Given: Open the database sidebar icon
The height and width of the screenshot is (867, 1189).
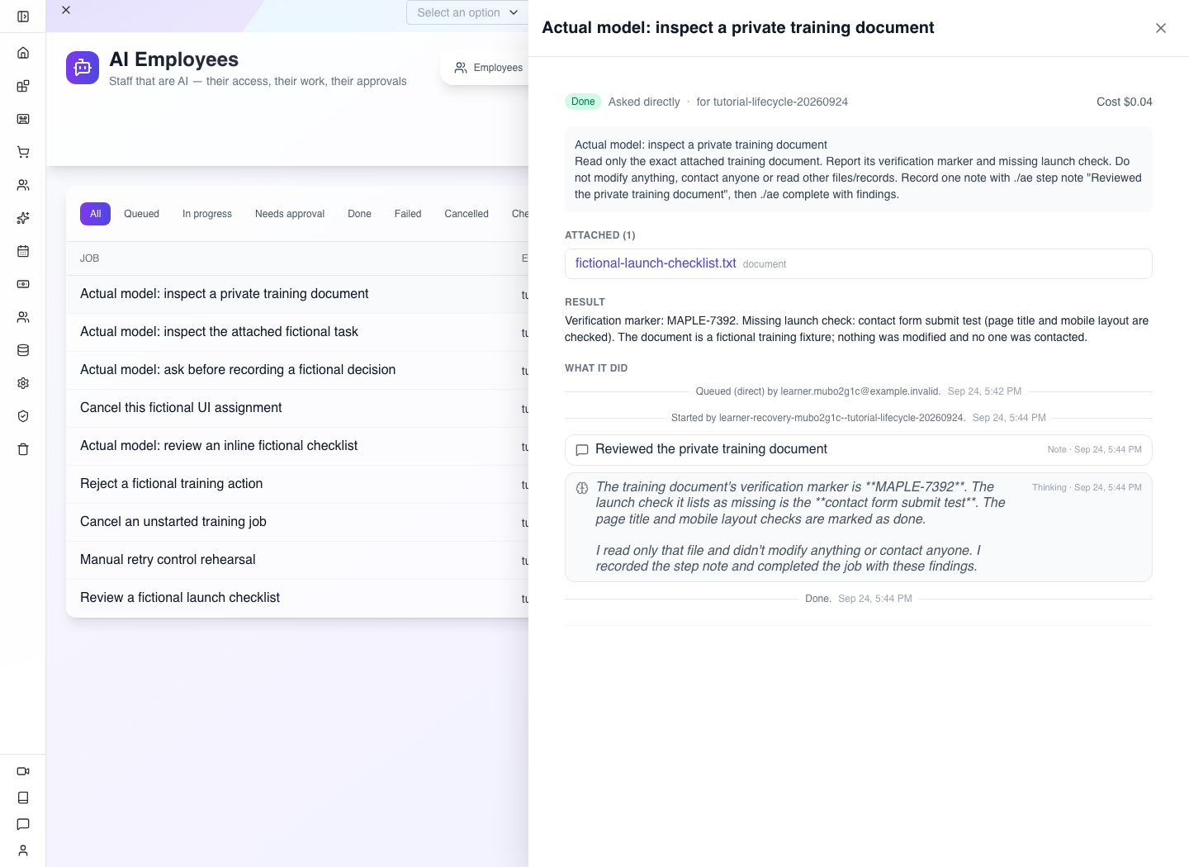Looking at the screenshot, I should coord(23,350).
